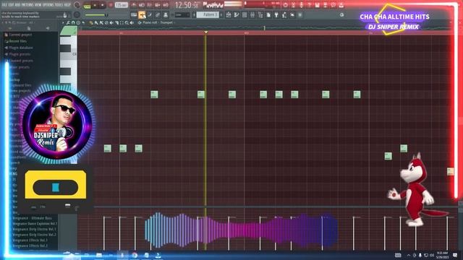
Task: Toggle pattern/song mode button
Action: (x=87, y=6)
